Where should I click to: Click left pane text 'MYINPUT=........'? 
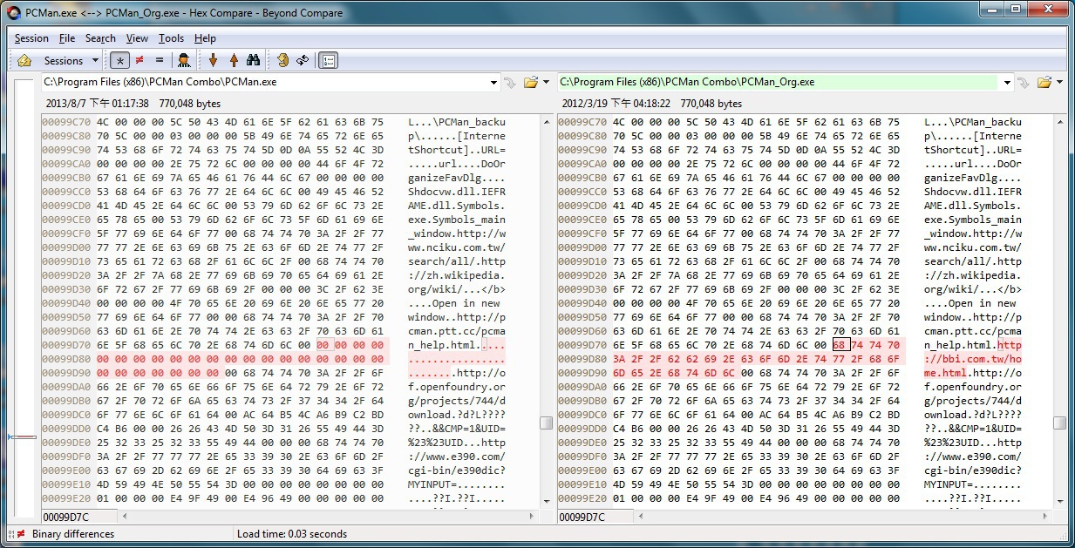coord(457,484)
